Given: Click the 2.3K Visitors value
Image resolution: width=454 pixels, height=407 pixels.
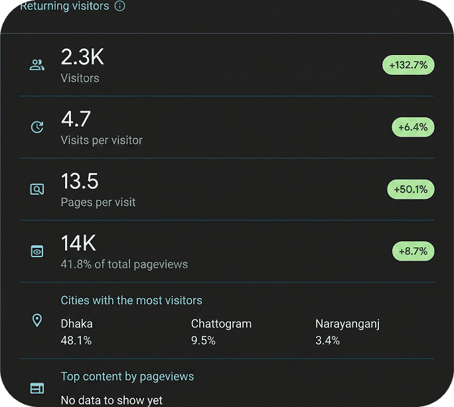Looking at the screenshot, I should 82,66.
